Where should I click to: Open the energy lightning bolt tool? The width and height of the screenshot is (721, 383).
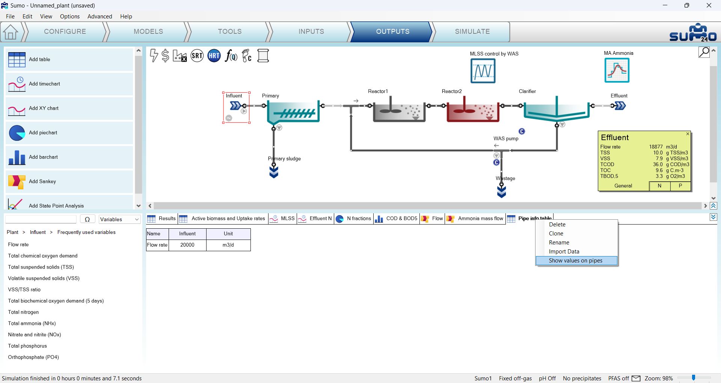(154, 56)
